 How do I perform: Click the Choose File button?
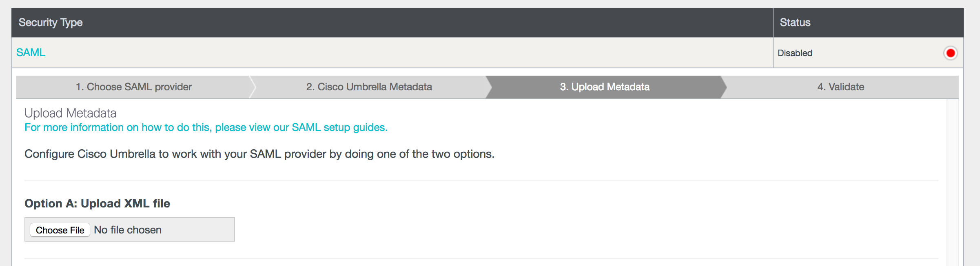(x=60, y=230)
